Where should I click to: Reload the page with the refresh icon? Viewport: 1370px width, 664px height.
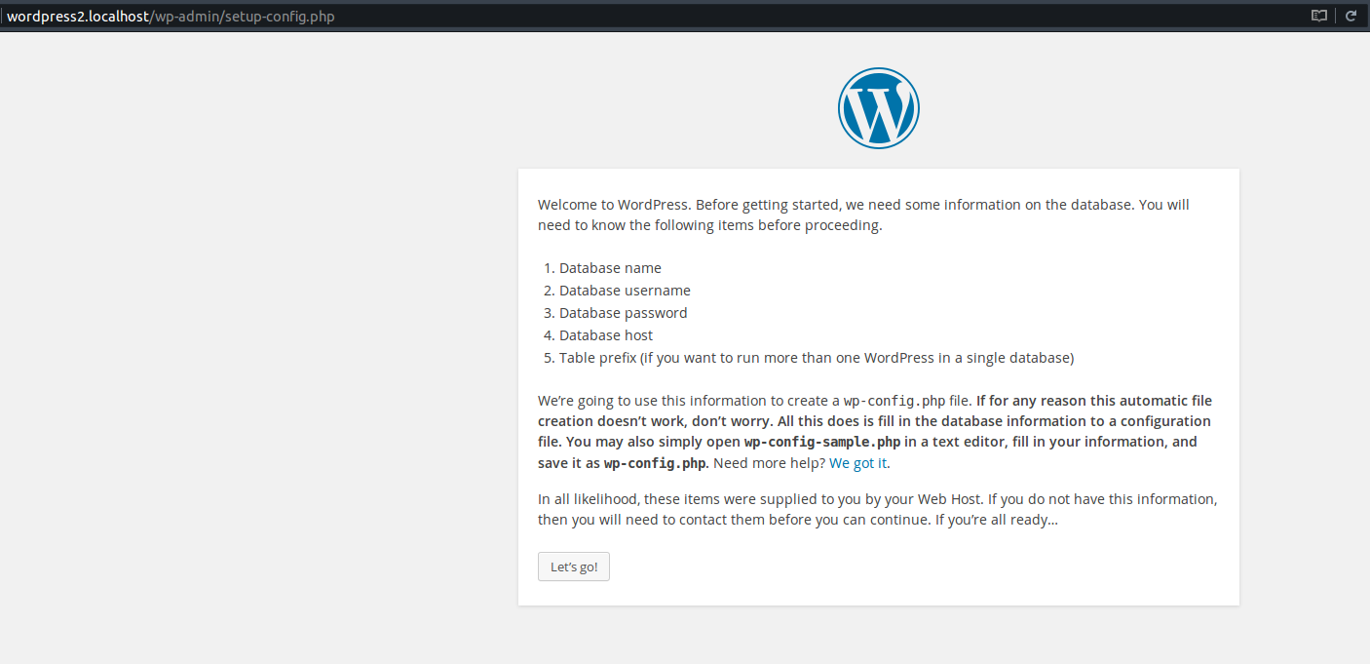(1351, 16)
